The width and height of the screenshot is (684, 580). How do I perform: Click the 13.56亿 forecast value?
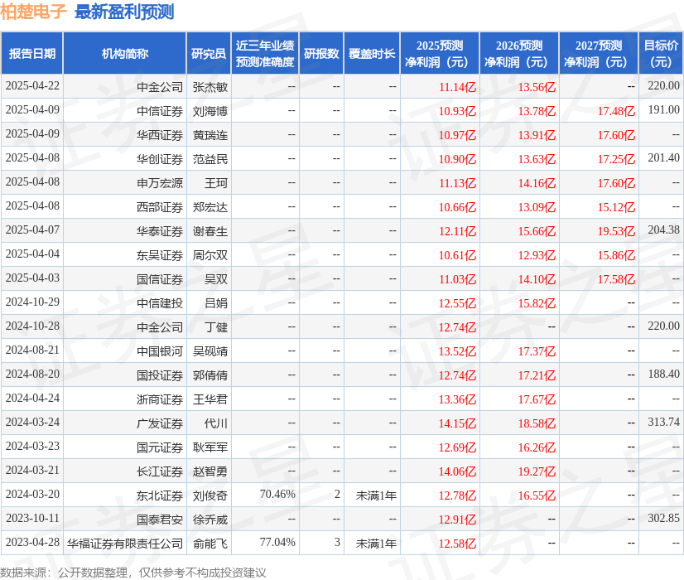point(537,87)
